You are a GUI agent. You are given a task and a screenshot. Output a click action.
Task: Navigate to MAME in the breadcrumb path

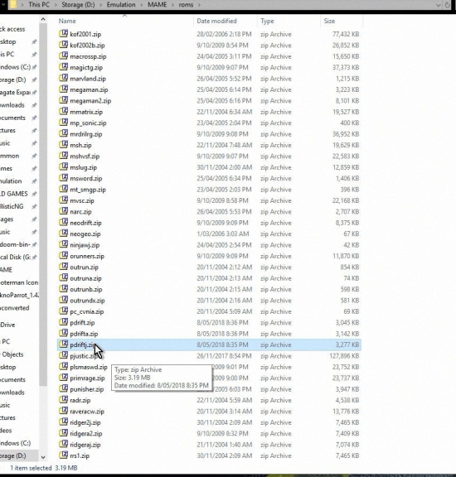pyautogui.click(x=158, y=5)
